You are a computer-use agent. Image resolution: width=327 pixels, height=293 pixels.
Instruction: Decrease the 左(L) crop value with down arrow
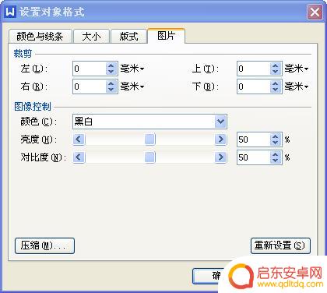coord(111,72)
